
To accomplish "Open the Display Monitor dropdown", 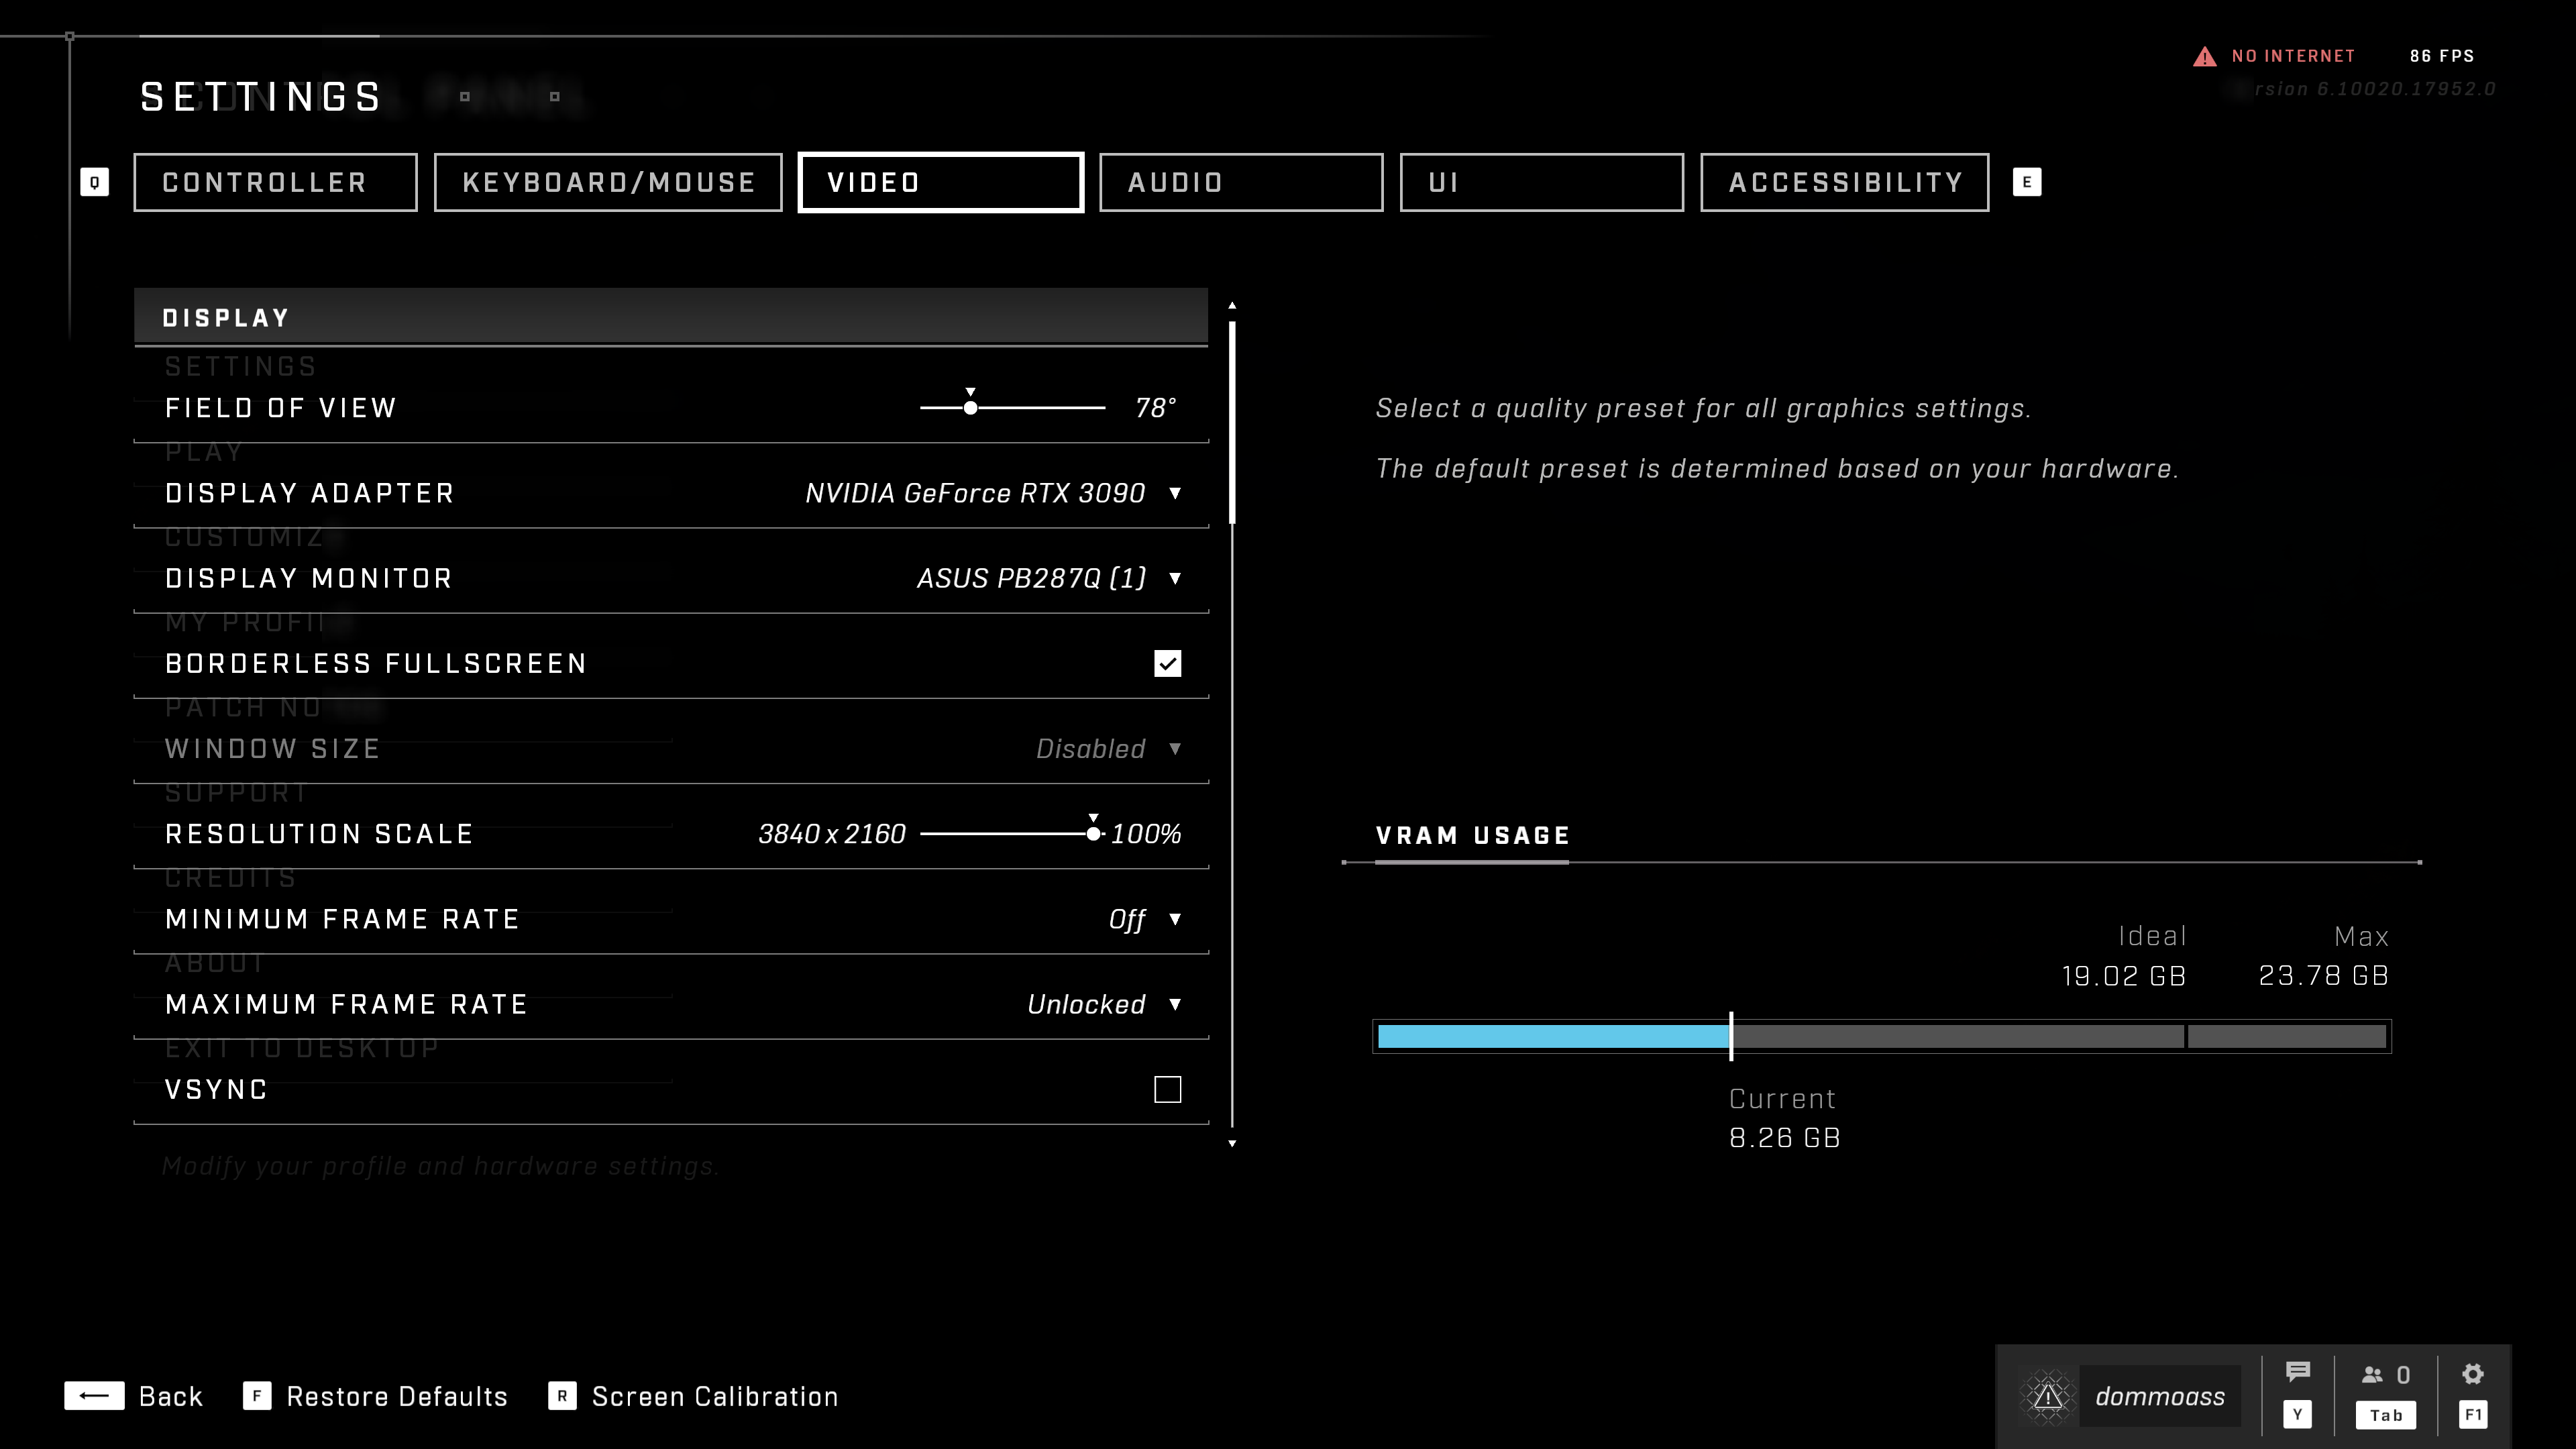I will click(1174, 578).
